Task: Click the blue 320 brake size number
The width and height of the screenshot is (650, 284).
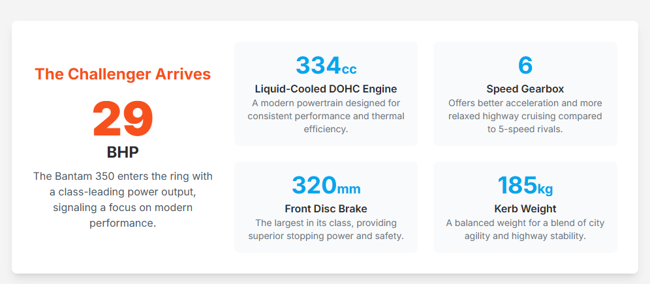Action: click(x=314, y=186)
